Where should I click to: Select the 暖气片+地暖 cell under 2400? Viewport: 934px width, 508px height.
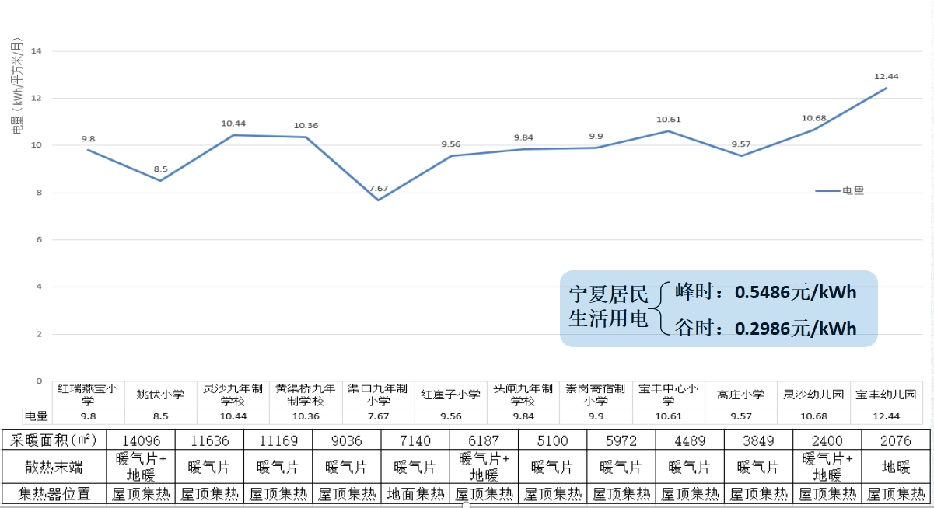pyautogui.click(x=827, y=467)
